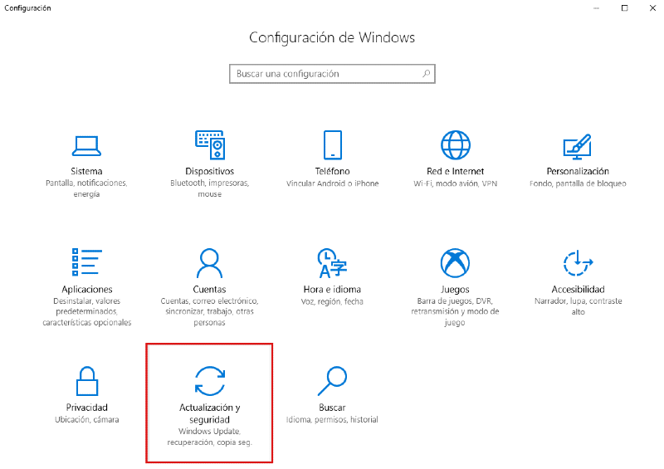The image size is (664, 469).
Task: Click the 'Dispositivos' label
Action: 210,171
